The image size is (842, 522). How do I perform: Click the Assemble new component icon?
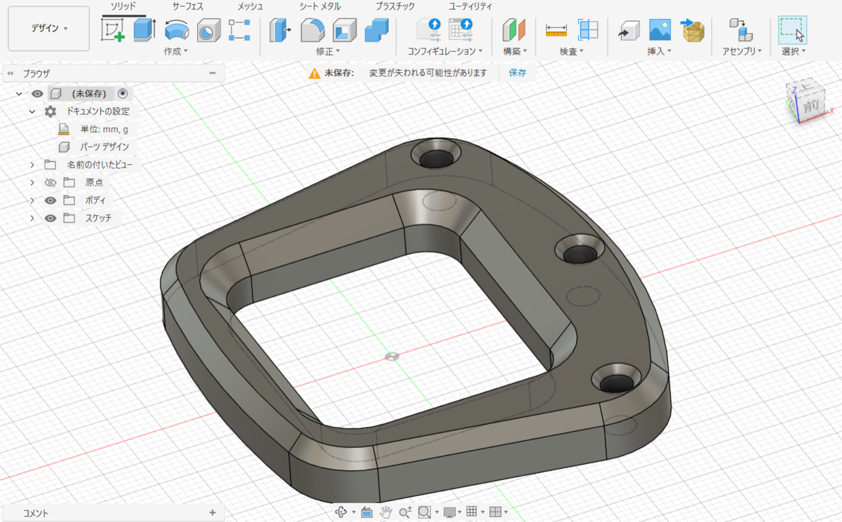(x=742, y=31)
